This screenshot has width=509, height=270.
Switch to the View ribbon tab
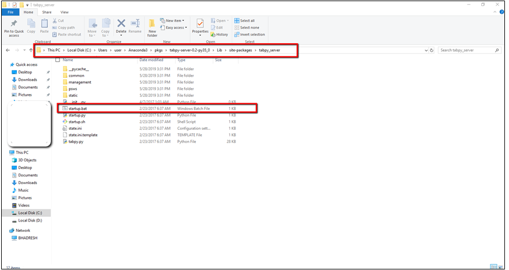64,12
